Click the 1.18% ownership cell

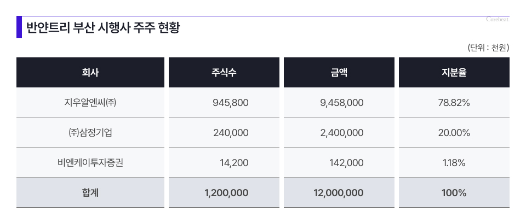454,163
